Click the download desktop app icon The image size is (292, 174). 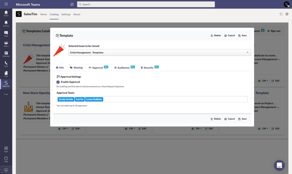pyautogui.click(x=6, y=169)
